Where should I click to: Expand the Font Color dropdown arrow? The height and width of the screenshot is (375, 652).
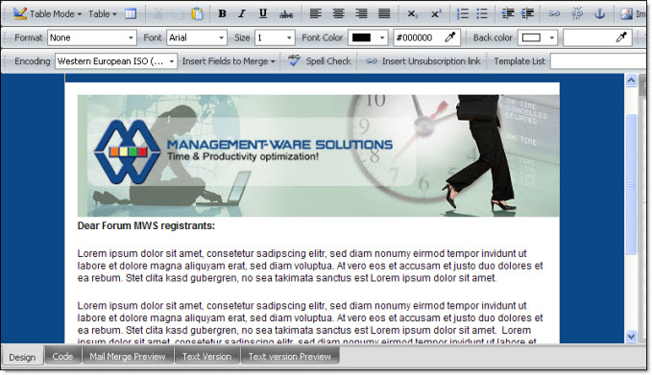point(382,37)
